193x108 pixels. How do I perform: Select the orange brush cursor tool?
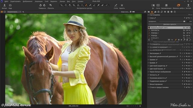tap(86, 5)
